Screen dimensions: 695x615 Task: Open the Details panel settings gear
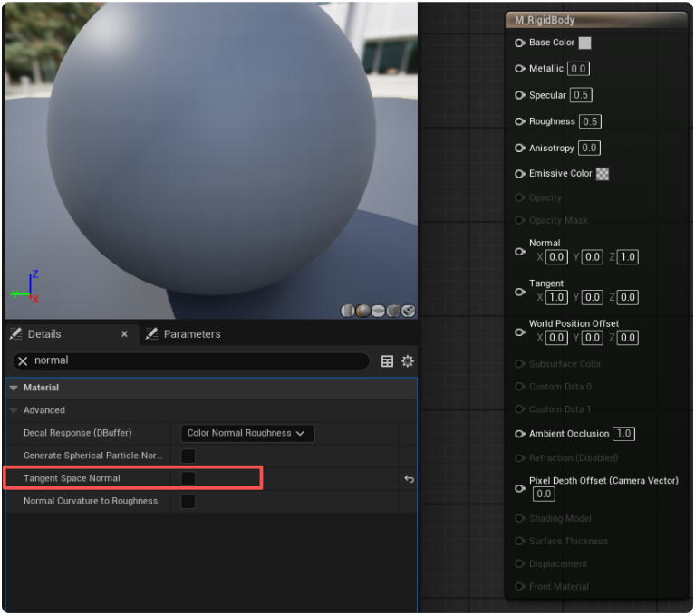point(408,361)
